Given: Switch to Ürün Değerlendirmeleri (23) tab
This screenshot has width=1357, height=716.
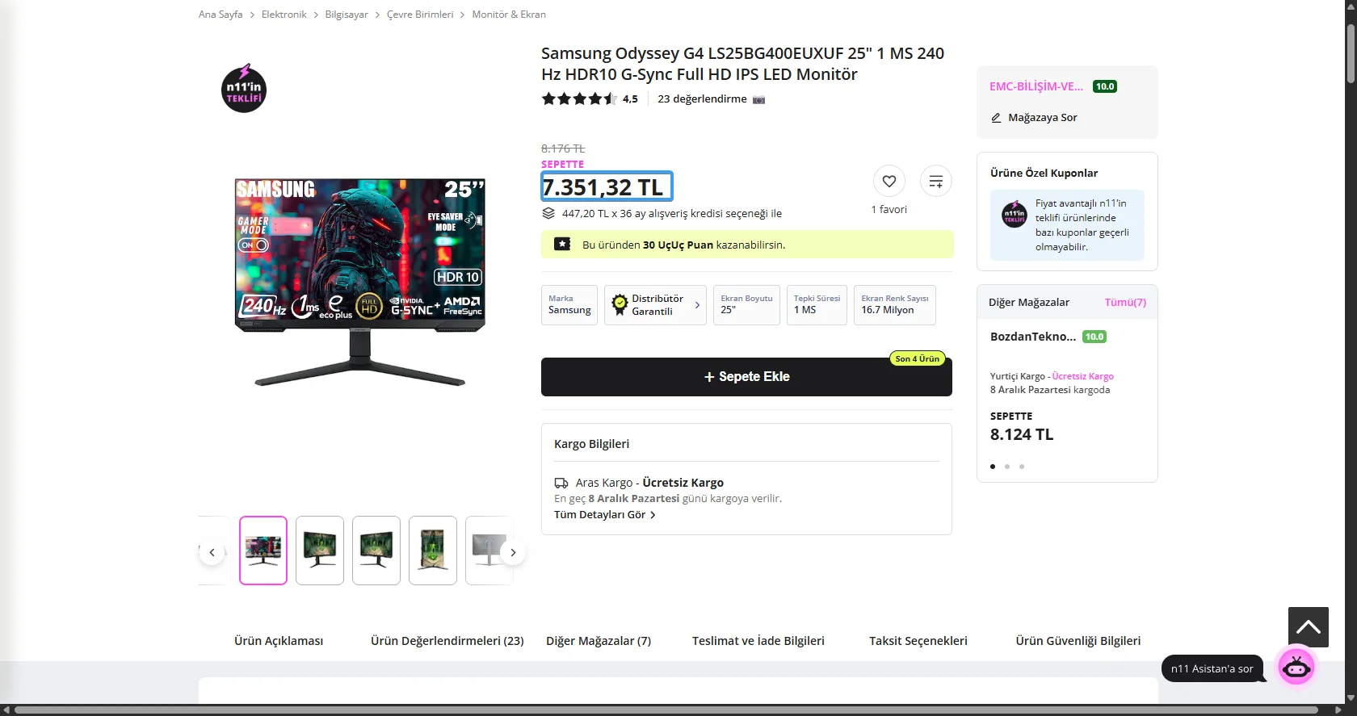Looking at the screenshot, I should (x=447, y=641).
